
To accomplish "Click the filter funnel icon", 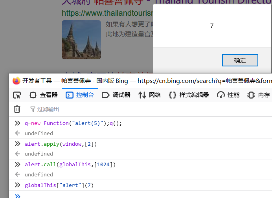I will [x=33, y=109].
